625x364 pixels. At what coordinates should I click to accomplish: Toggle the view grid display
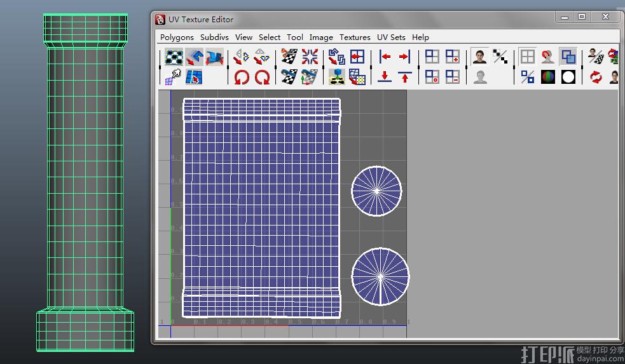[527, 57]
